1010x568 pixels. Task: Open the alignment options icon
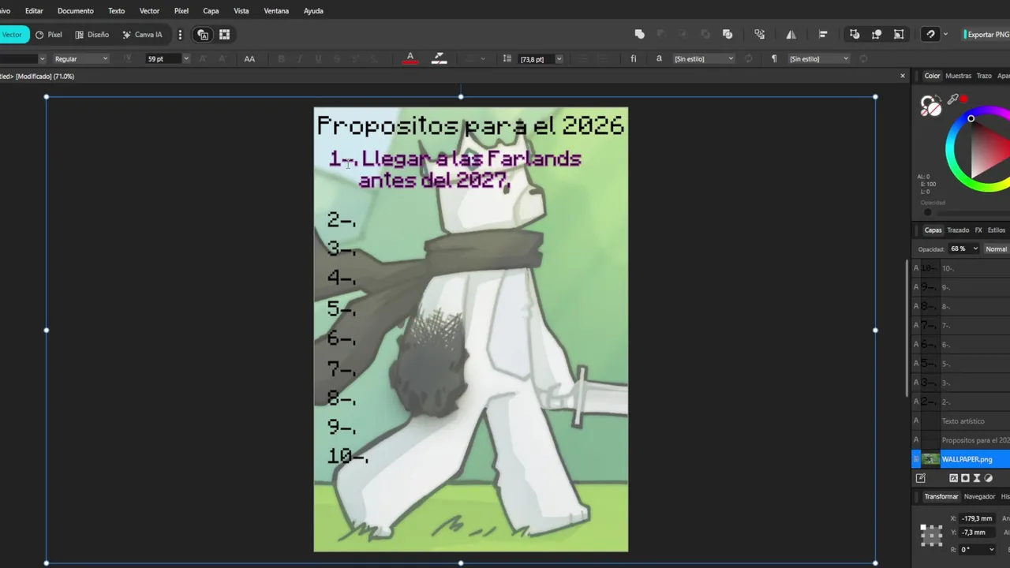click(823, 35)
